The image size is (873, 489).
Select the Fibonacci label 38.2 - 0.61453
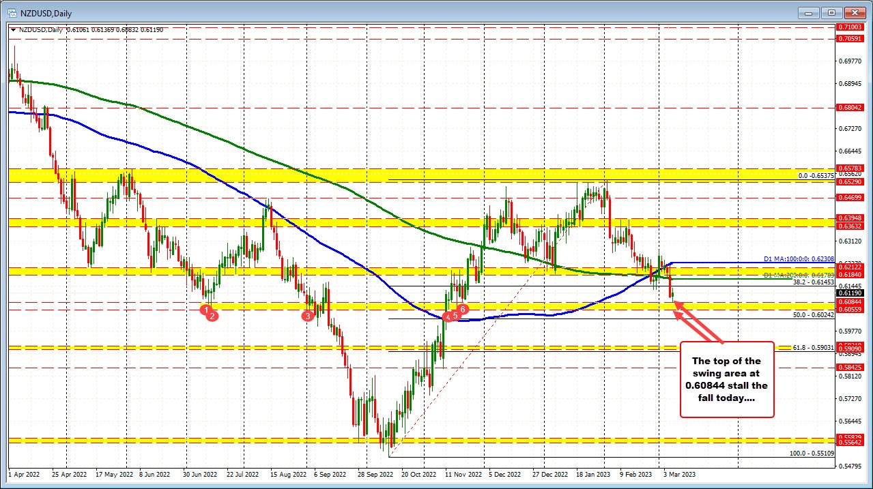pyautogui.click(x=814, y=282)
